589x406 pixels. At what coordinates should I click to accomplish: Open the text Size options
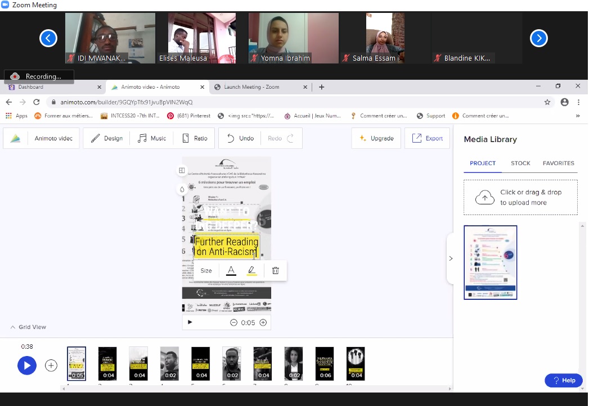click(206, 271)
